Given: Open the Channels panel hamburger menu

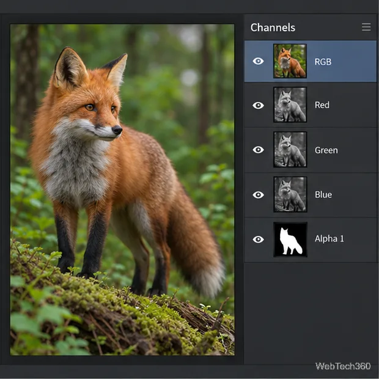Looking at the screenshot, I should (366, 27).
